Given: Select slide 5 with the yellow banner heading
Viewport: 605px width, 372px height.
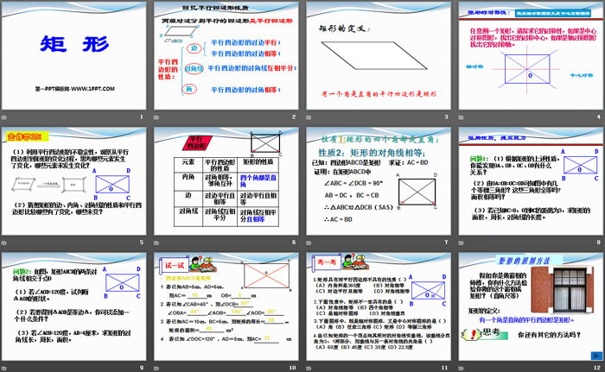Looking at the screenshot, I should coord(74,181).
